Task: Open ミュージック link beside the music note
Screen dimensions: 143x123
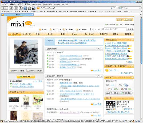Action: point(110,25)
